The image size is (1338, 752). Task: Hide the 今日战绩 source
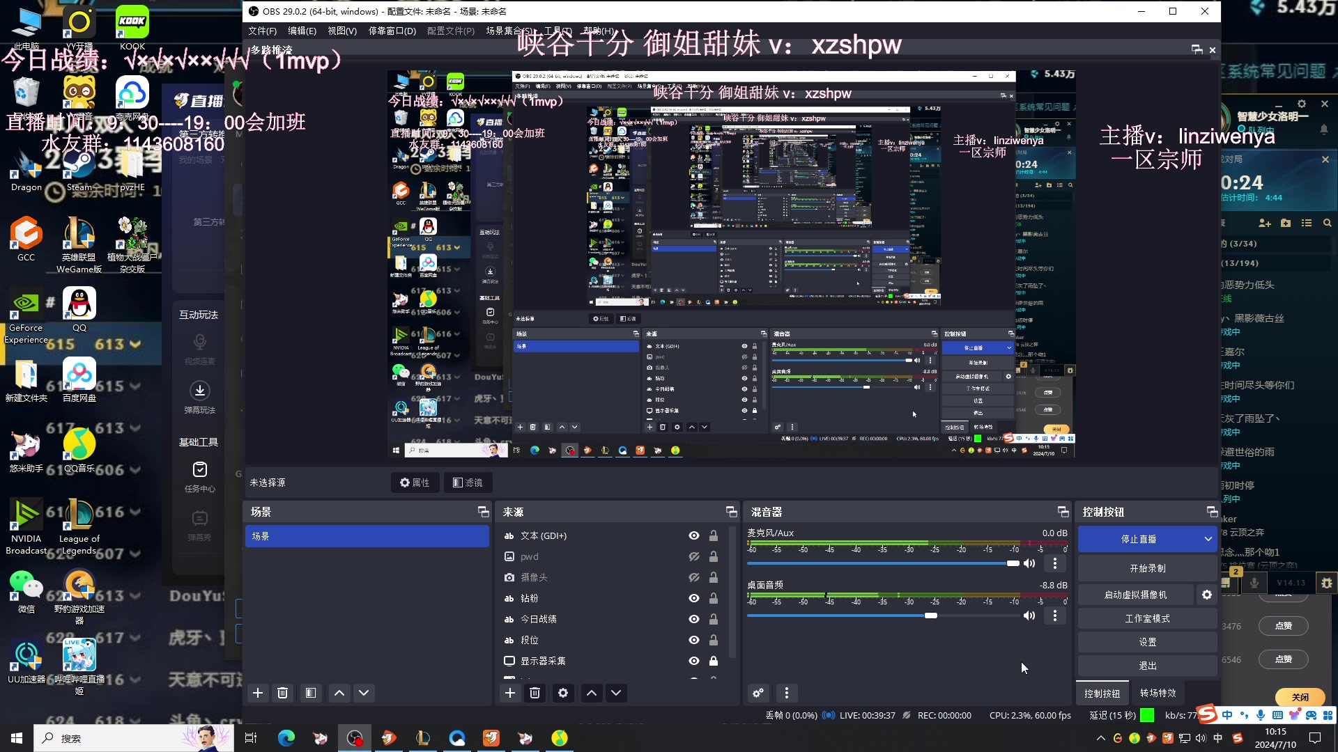(694, 619)
